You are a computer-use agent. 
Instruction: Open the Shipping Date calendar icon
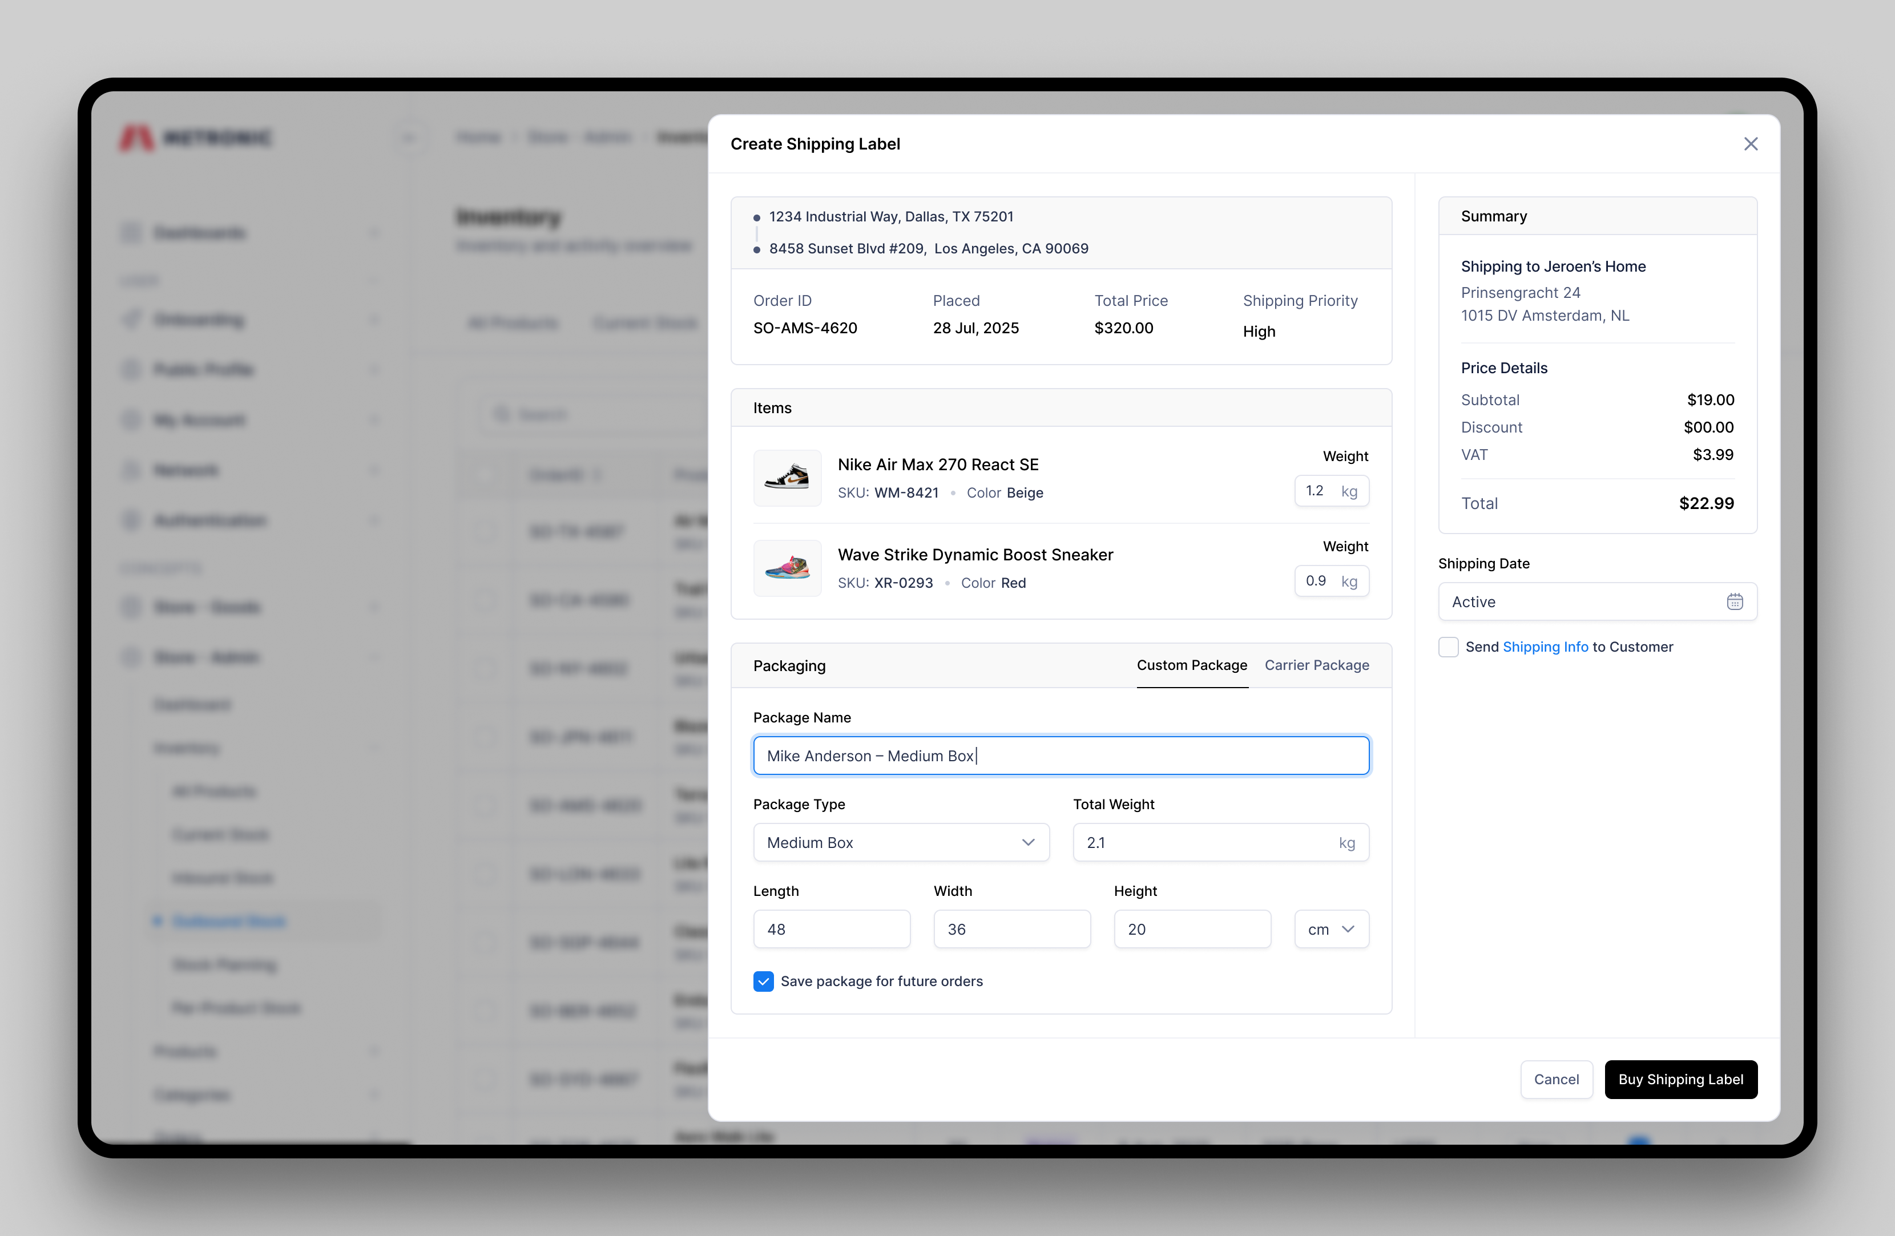pos(1734,601)
